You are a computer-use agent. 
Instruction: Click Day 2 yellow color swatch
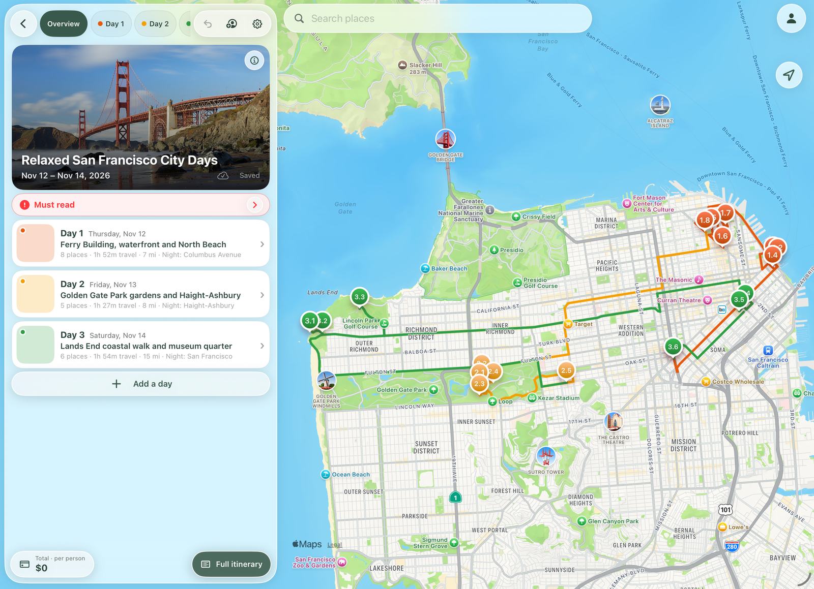coord(36,294)
